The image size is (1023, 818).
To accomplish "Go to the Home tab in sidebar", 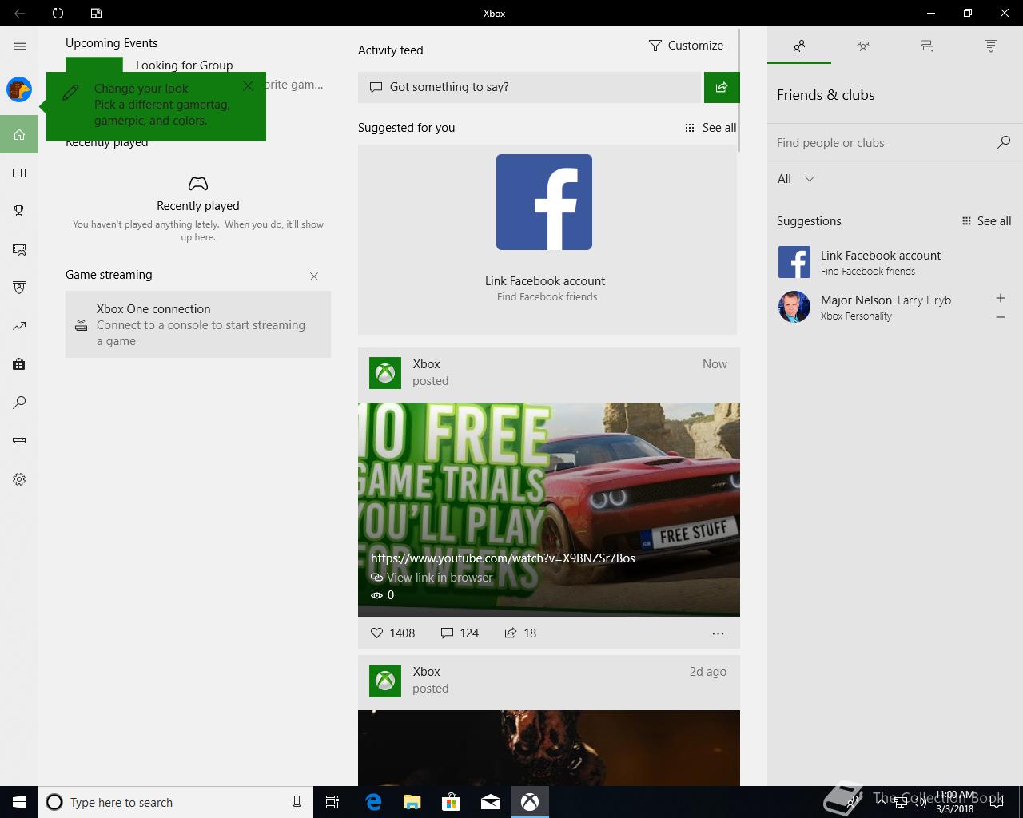I will pos(19,134).
